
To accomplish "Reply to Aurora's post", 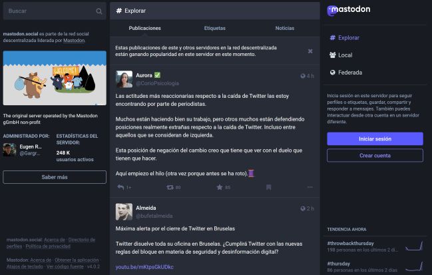I will pyautogui.click(x=120, y=187).
